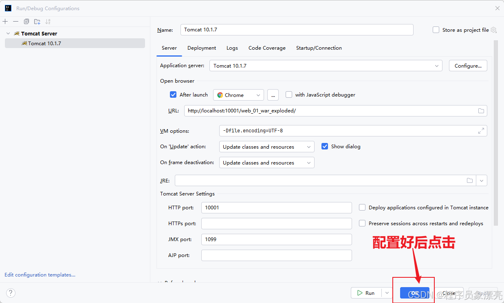Switch to the Logs tab
The image size is (504, 303).
(x=232, y=48)
